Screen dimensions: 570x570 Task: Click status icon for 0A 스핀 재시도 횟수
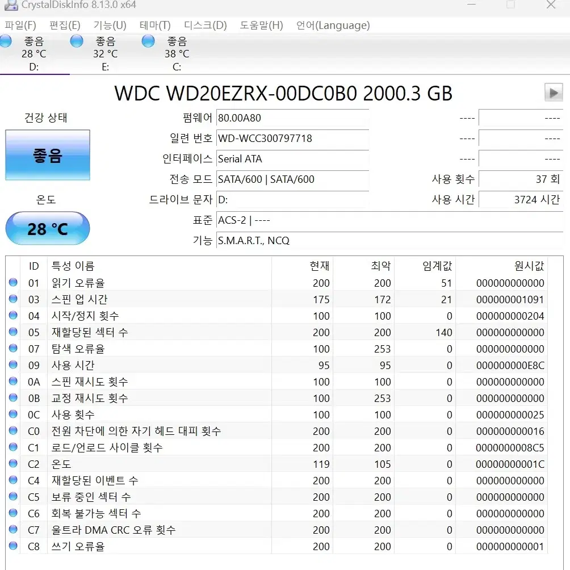(x=13, y=381)
